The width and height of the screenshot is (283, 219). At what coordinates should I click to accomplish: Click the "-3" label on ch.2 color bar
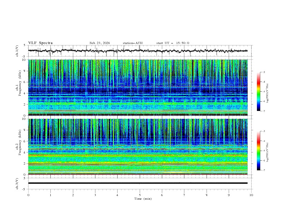[x=264, y=131]
